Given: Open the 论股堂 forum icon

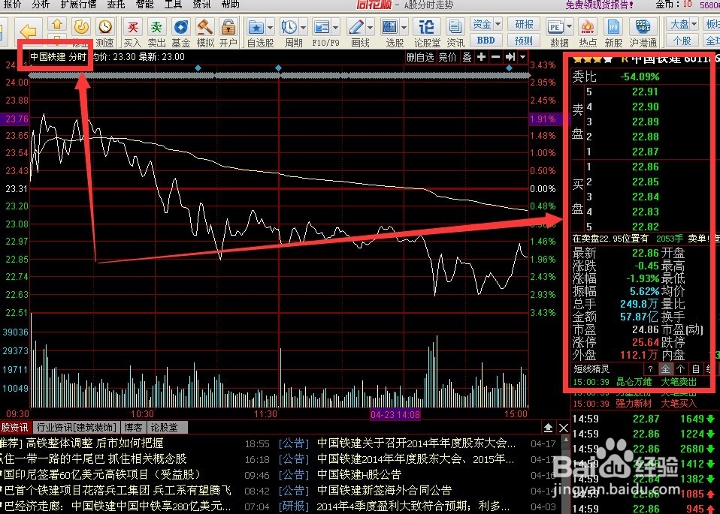Looking at the screenshot, I should (x=427, y=28).
